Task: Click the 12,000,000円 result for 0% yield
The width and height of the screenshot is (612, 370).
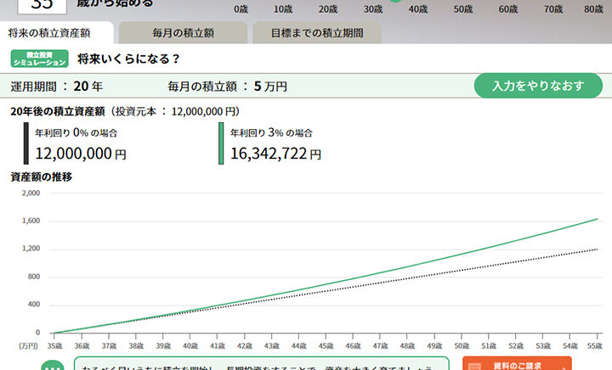Action: (x=81, y=154)
